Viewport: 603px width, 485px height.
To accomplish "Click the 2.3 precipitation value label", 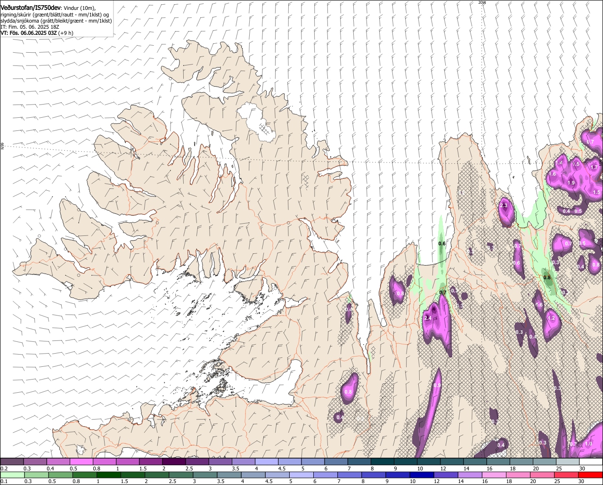I will pos(504,206).
